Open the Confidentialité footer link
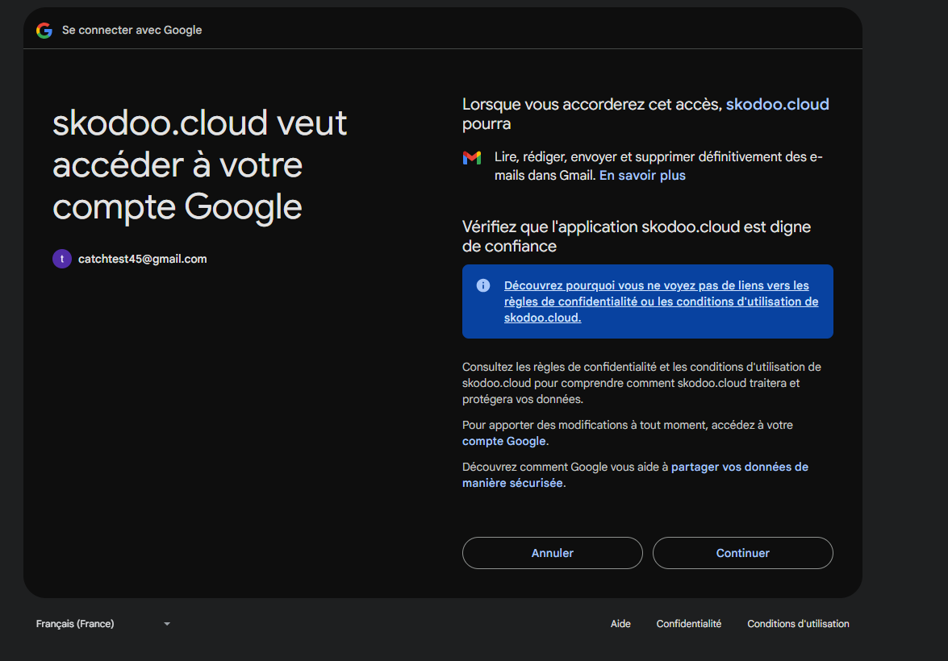948x661 pixels. tap(689, 624)
